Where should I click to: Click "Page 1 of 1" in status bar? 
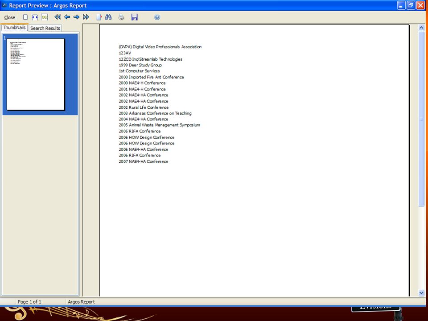coord(29,302)
